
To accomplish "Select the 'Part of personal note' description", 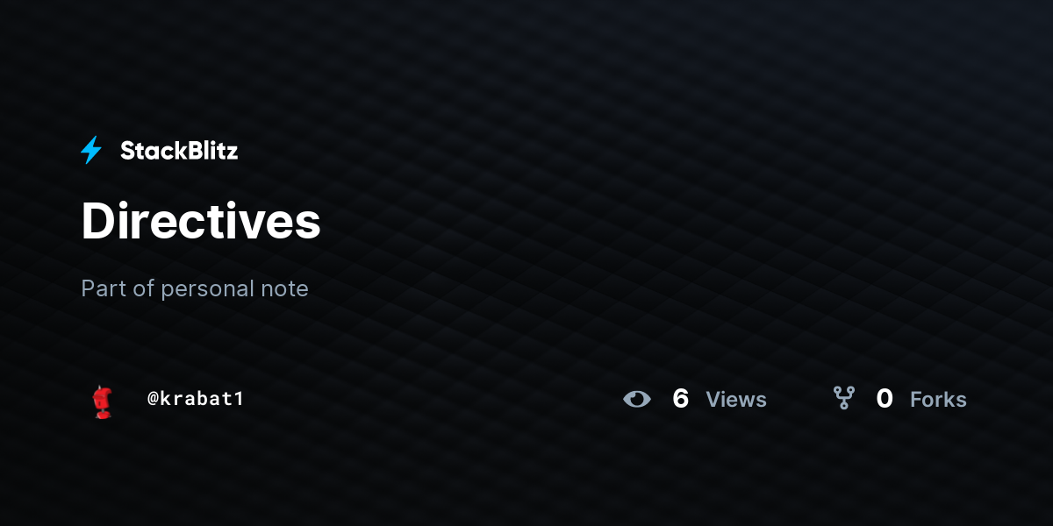I will point(195,288).
